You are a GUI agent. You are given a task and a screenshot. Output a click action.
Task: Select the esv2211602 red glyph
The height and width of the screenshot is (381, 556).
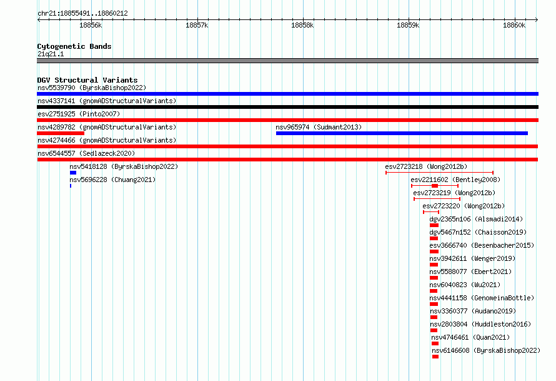[x=435, y=186]
